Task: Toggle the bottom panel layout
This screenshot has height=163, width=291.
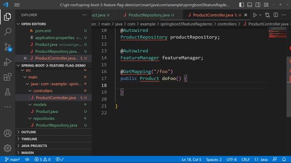Action: coord(250,5)
